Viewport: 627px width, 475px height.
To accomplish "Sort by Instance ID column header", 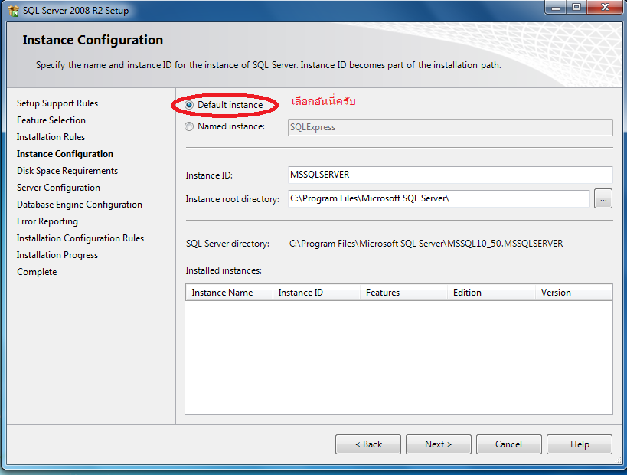I will [x=316, y=293].
